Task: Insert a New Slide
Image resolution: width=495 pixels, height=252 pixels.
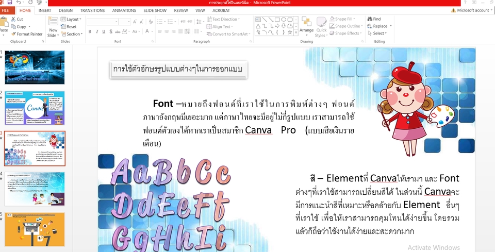Action: [53, 27]
